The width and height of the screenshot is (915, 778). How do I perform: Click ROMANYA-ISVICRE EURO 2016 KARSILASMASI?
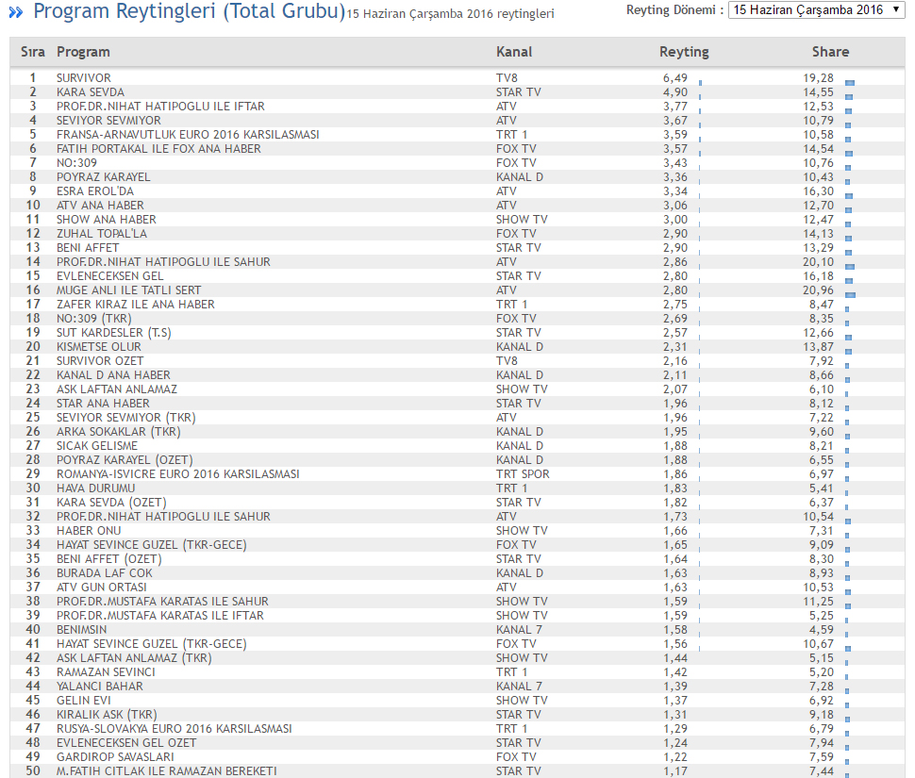pyautogui.click(x=178, y=474)
